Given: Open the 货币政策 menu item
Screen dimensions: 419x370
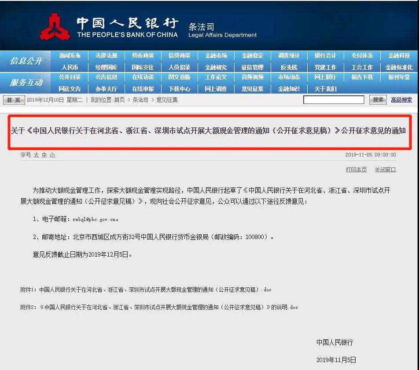Looking at the screenshot, I should pos(143,55).
